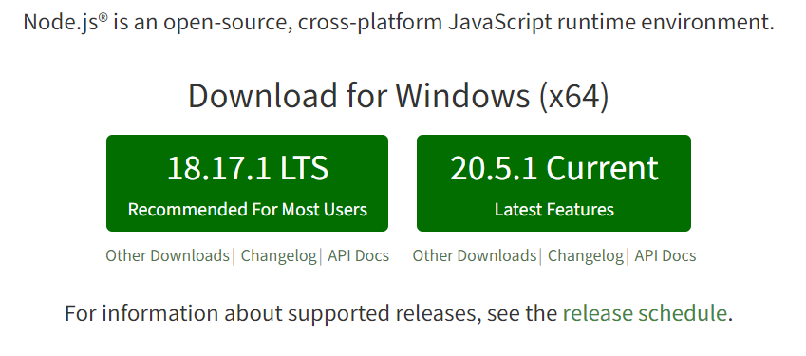The width and height of the screenshot is (806, 356).
Task: Click the "18.17.1" version number
Action: coord(218,168)
